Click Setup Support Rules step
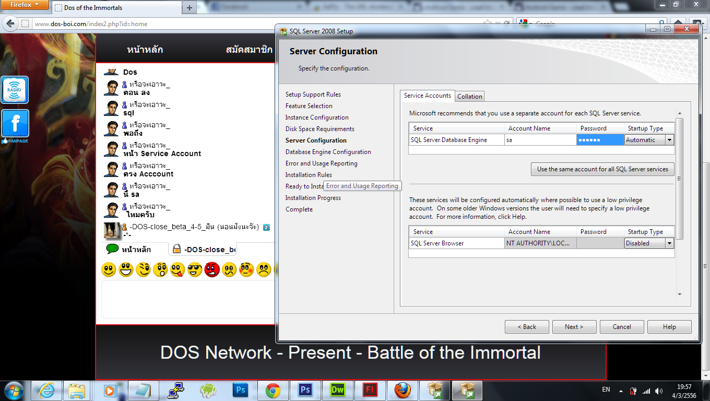Image resolution: width=710 pixels, height=401 pixels. click(313, 95)
